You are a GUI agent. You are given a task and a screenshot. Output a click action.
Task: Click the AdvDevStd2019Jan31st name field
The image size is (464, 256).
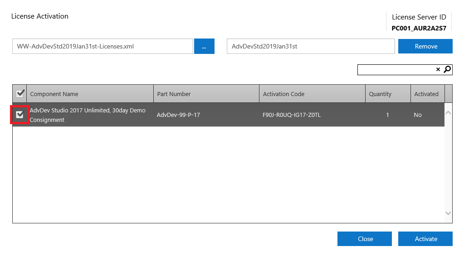pyautogui.click(x=311, y=46)
